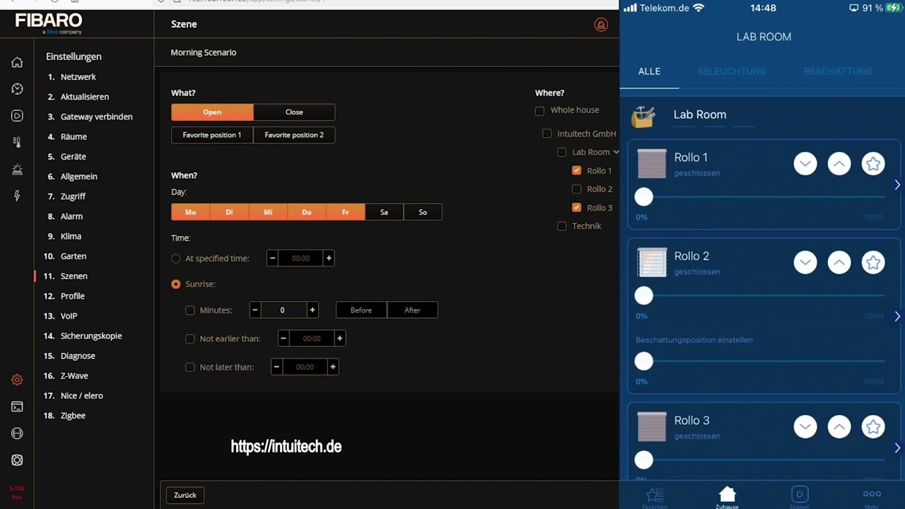Open the energy lightning icon in the Fibaro sidebar
This screenshot has width=905, height=509.
17,196
